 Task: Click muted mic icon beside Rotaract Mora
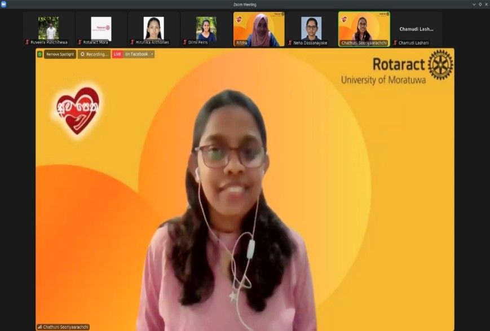[x=80, y=42]
